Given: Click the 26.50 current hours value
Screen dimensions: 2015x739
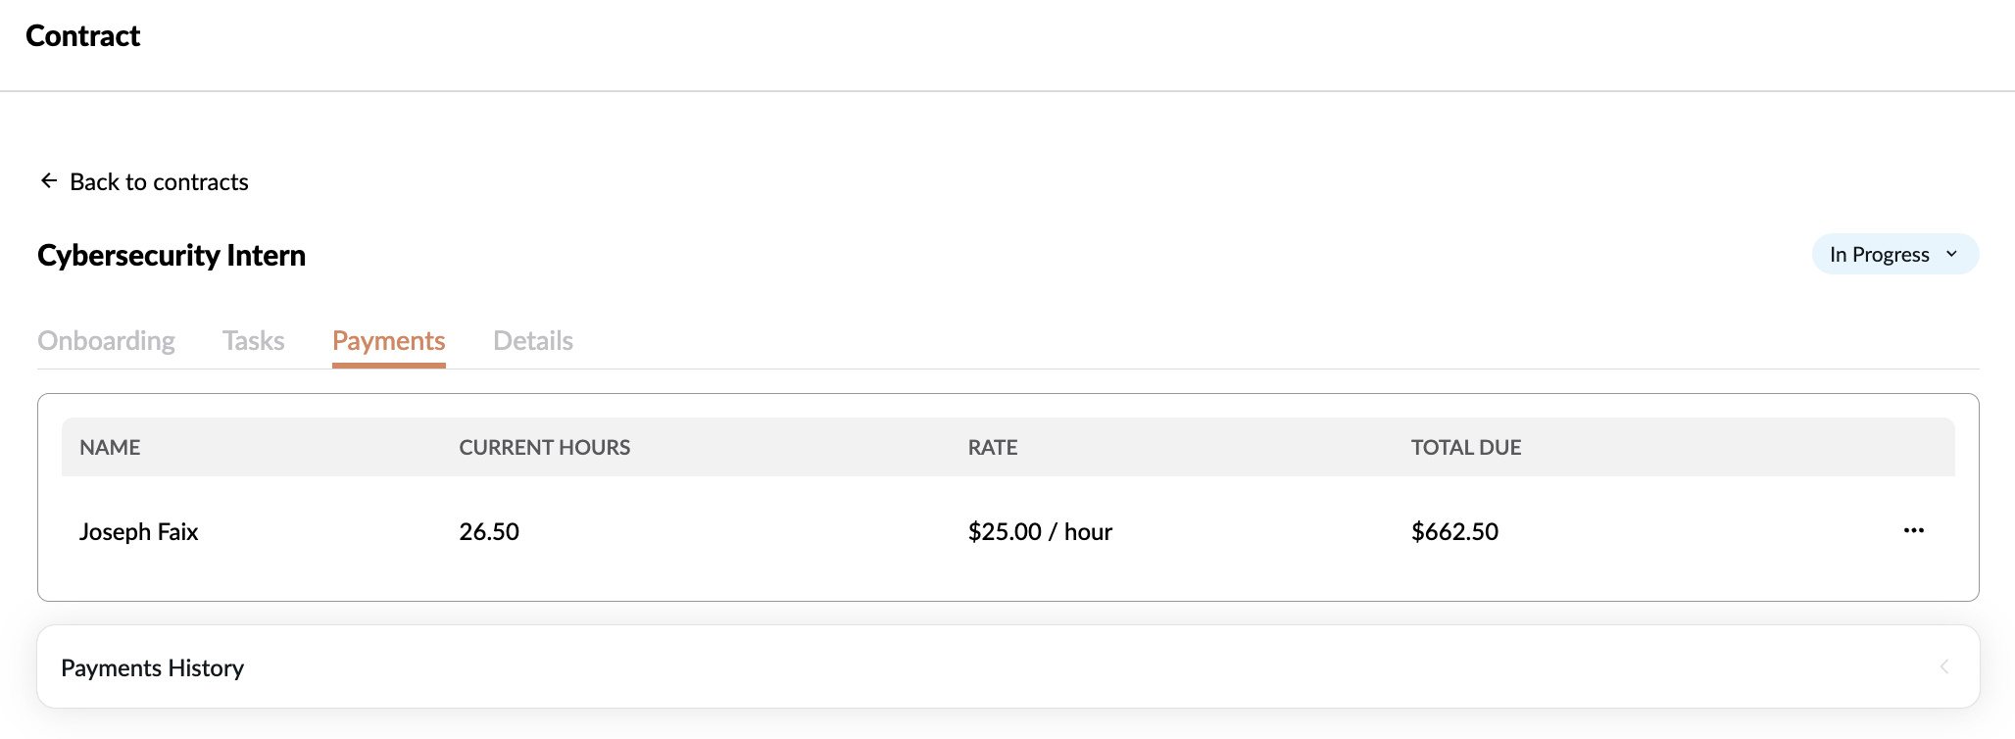Looking at the screenshot, I should click(x=489, y=532).
